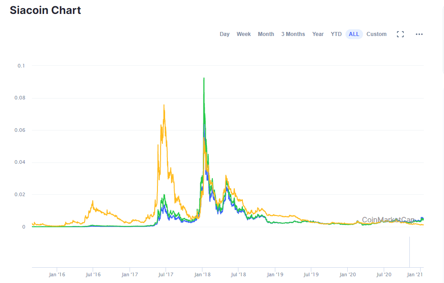Click the Jan '20 timeline label
Image resolution: width=444 pixels, height=283 pixels.
[x=347, y=274]
